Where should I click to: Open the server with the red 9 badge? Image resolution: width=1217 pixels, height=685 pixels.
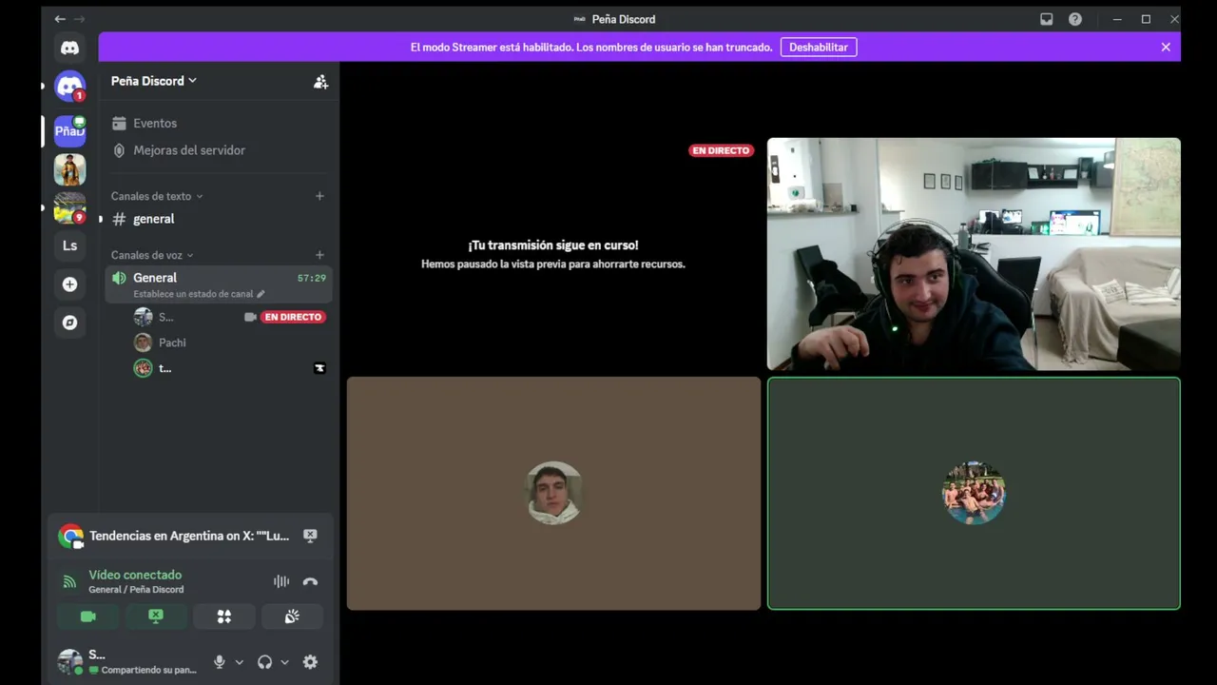pos(69,207)
